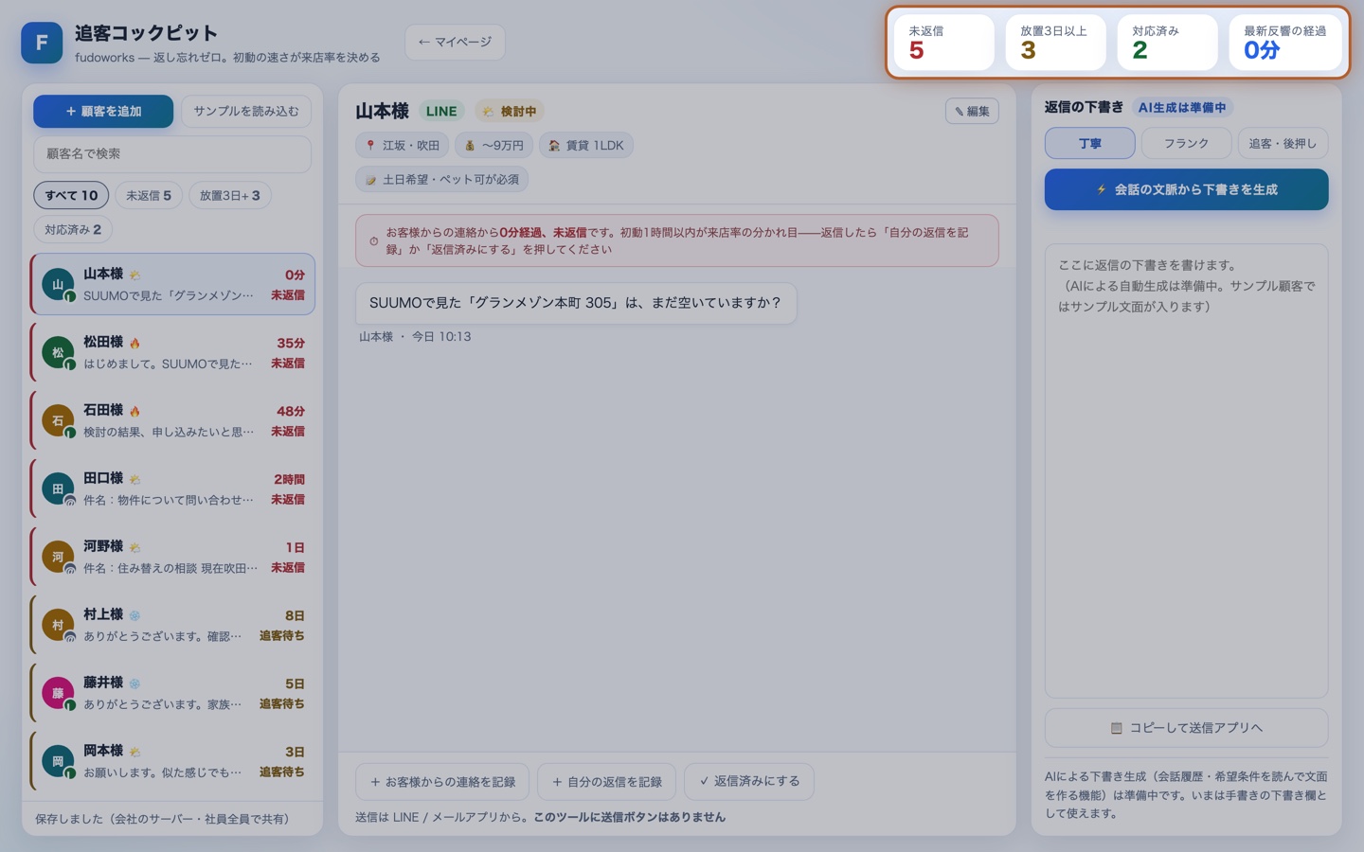The height and width of the screenshot is (852, 1364).
Task: Click 河野様's avatar icon
Action: coord(58,557)
